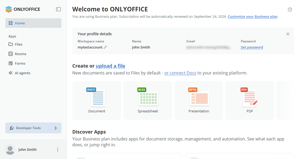304x159 pixels.
Task: Collapse the sidebar with the panel toggle icon
Action: pyautogui.click(x=58, y=9)
